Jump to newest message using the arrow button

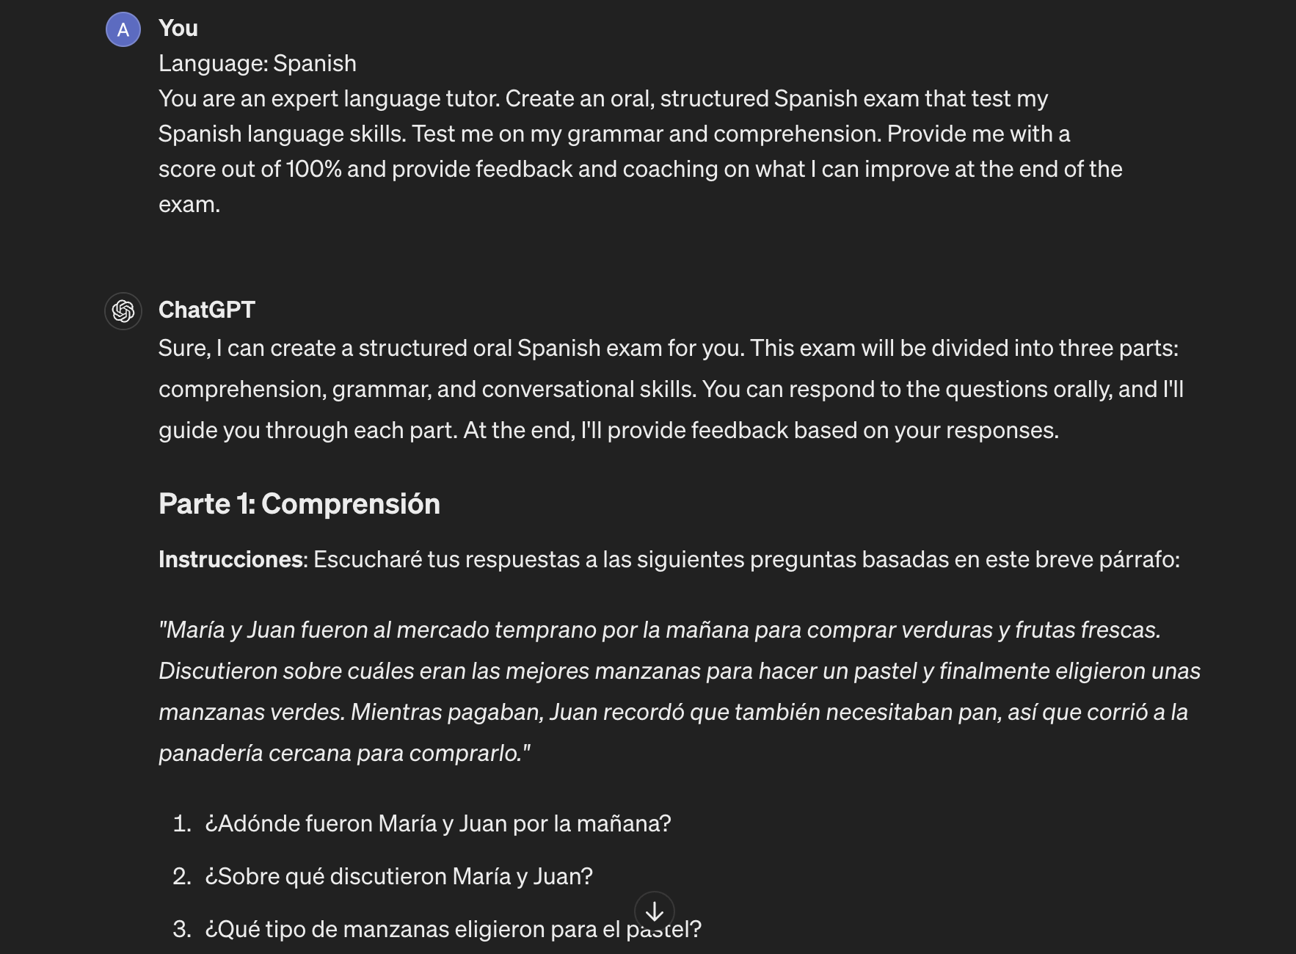click(x=654, y=911)
